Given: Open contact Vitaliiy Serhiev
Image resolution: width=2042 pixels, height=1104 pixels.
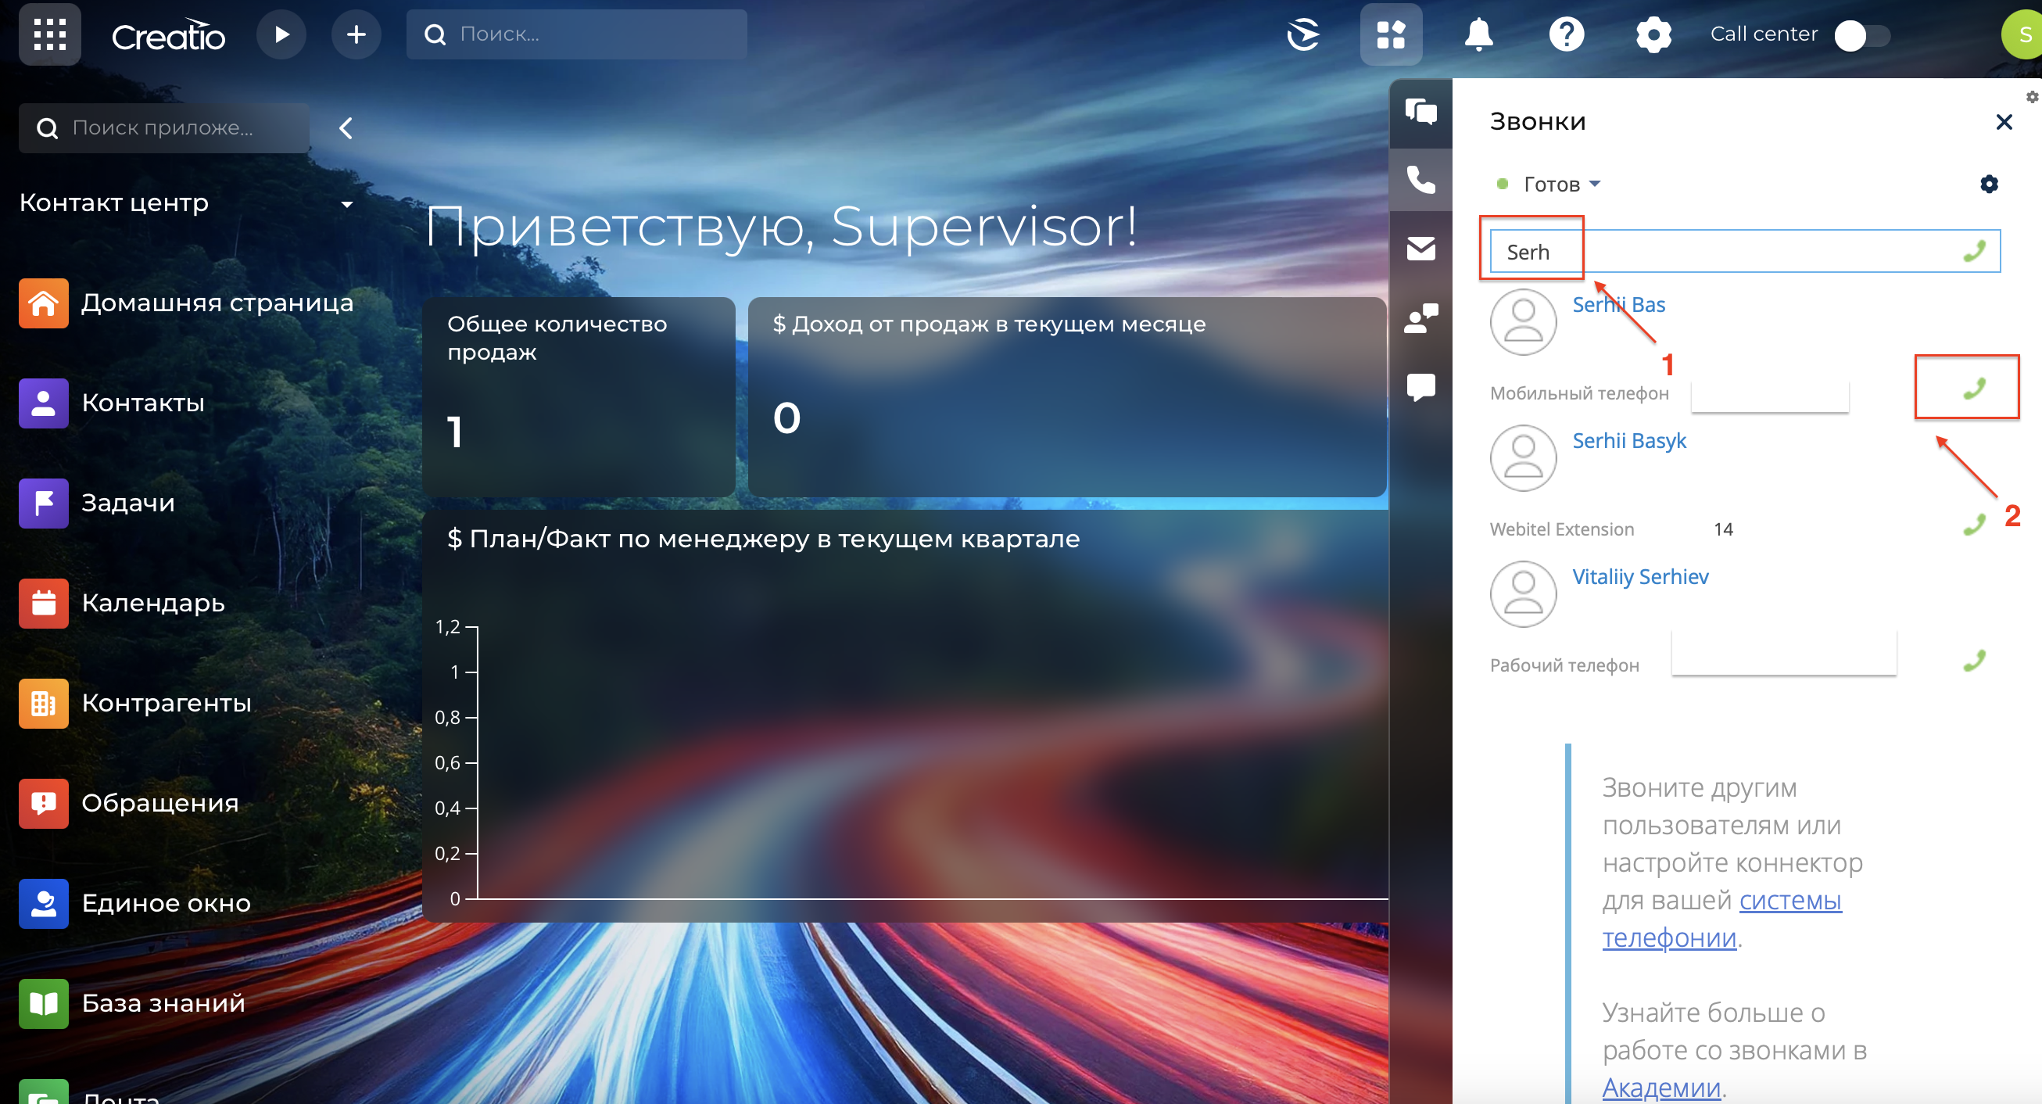Looking at the screenshot, I should point(1640,576).
